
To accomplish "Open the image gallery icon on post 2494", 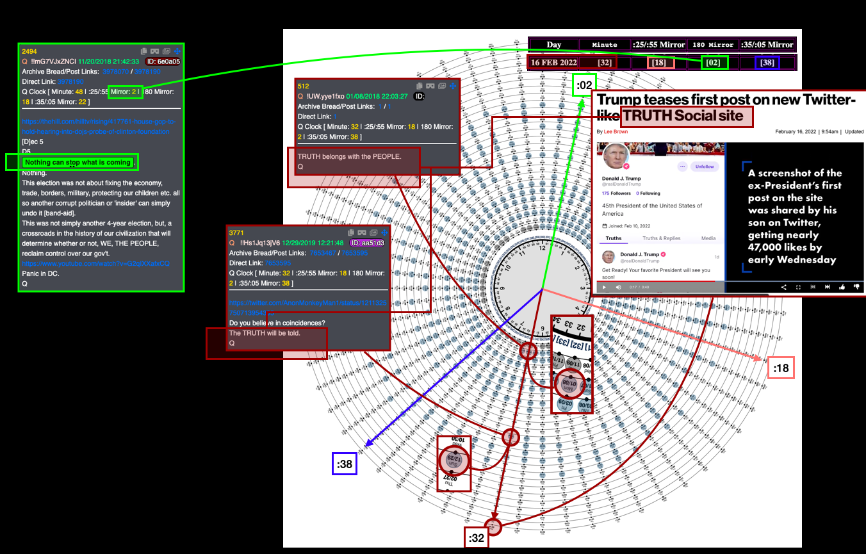I will pyautogui.click(x=167, y=51).
